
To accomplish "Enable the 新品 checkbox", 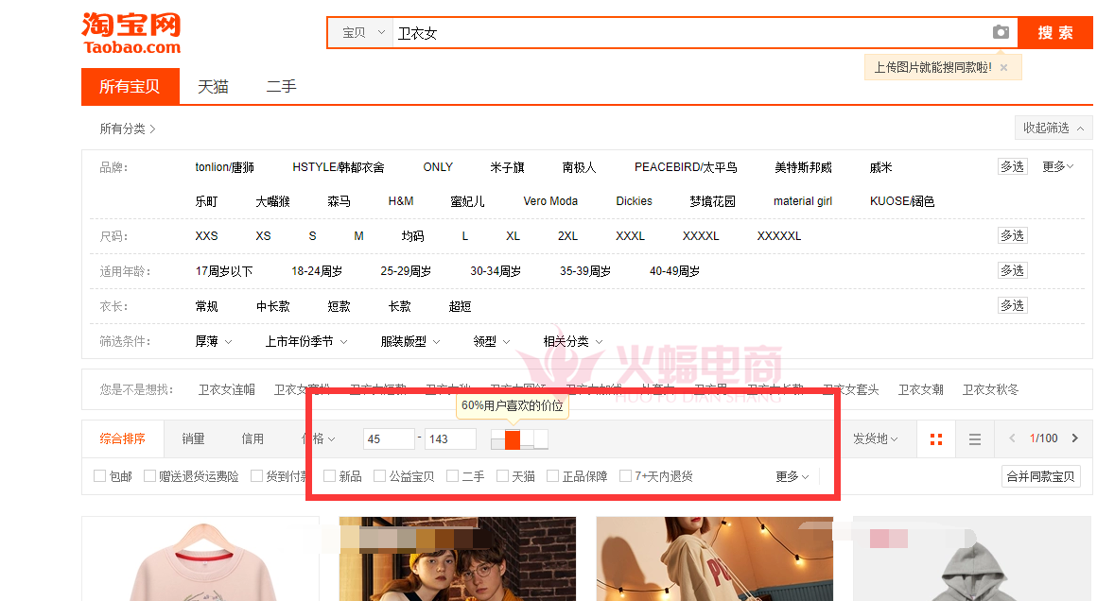I will click(x=329, y=476).
